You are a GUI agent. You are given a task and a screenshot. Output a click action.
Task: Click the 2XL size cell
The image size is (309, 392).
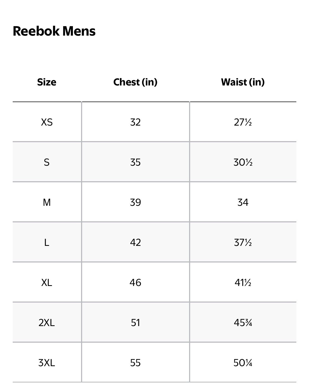(47, 323)
